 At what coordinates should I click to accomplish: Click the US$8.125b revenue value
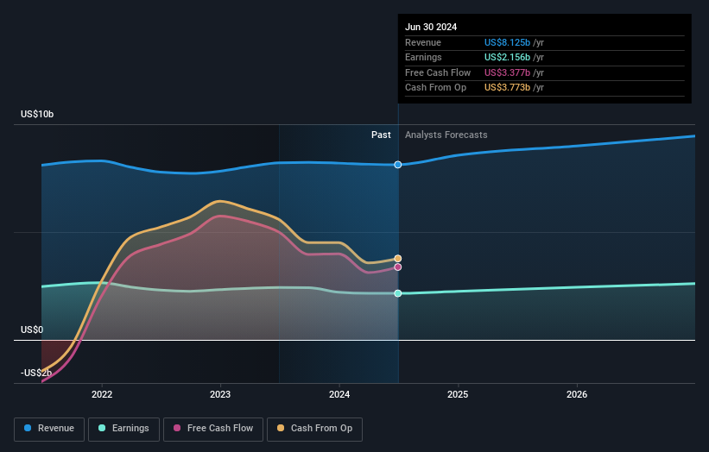pos(507,42)
